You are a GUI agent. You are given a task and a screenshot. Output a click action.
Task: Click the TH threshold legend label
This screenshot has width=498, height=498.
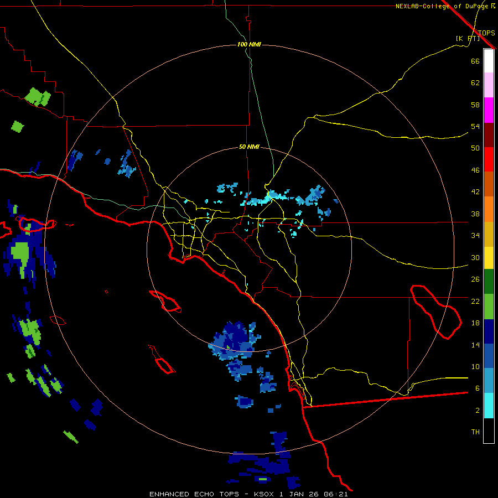tap(475, 432)
